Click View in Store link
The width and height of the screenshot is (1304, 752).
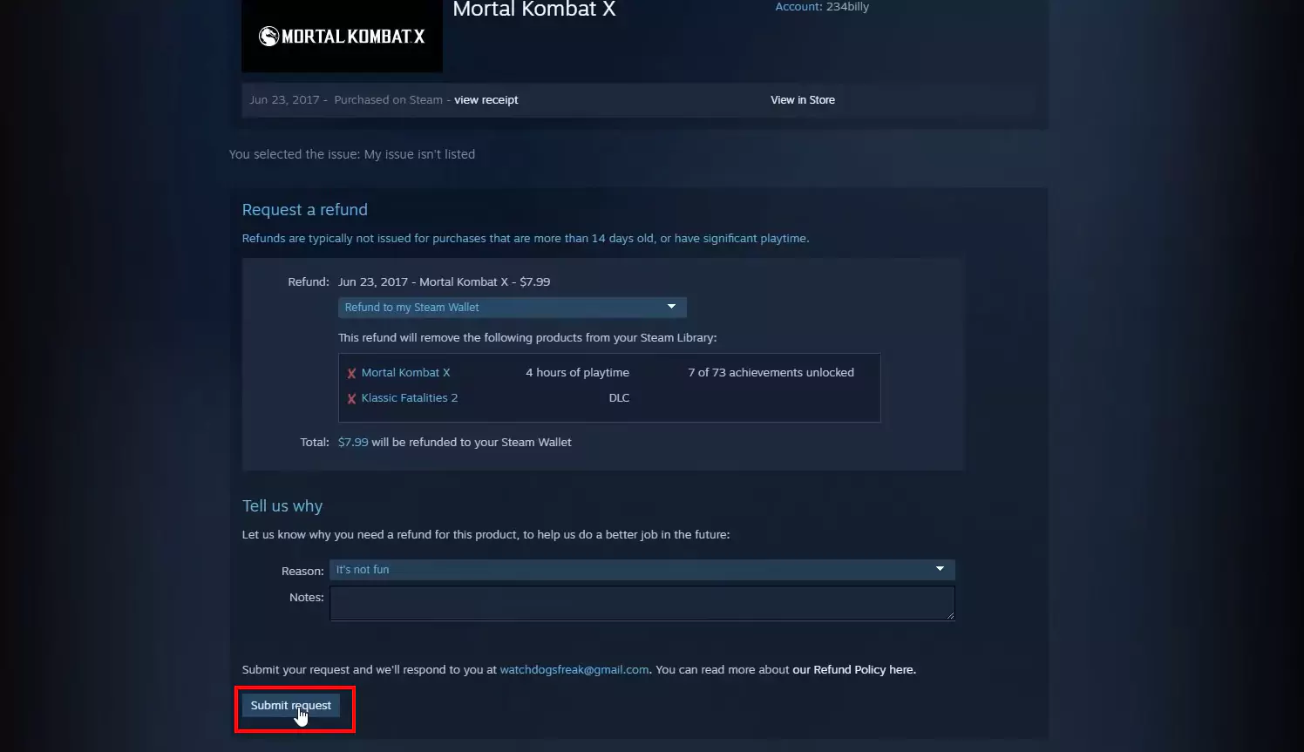pyautogui.click(x=803, y=100)
